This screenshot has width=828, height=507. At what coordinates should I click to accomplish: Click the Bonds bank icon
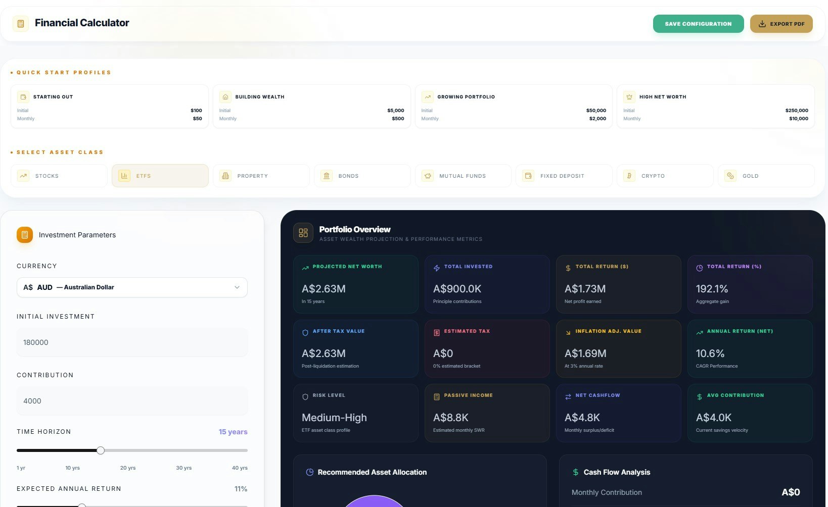(x=327, y=176)
